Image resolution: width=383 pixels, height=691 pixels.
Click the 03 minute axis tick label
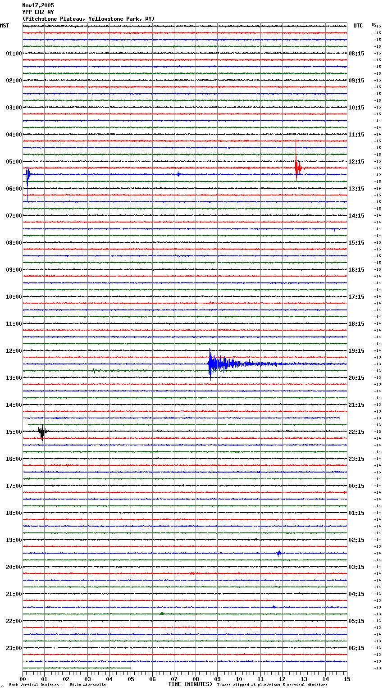pyautogui.click(x=88, y=679)
